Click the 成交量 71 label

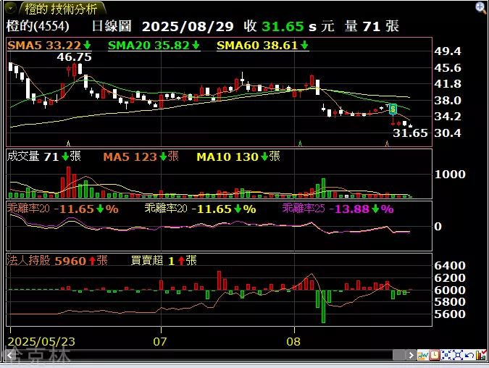point(44,156)
